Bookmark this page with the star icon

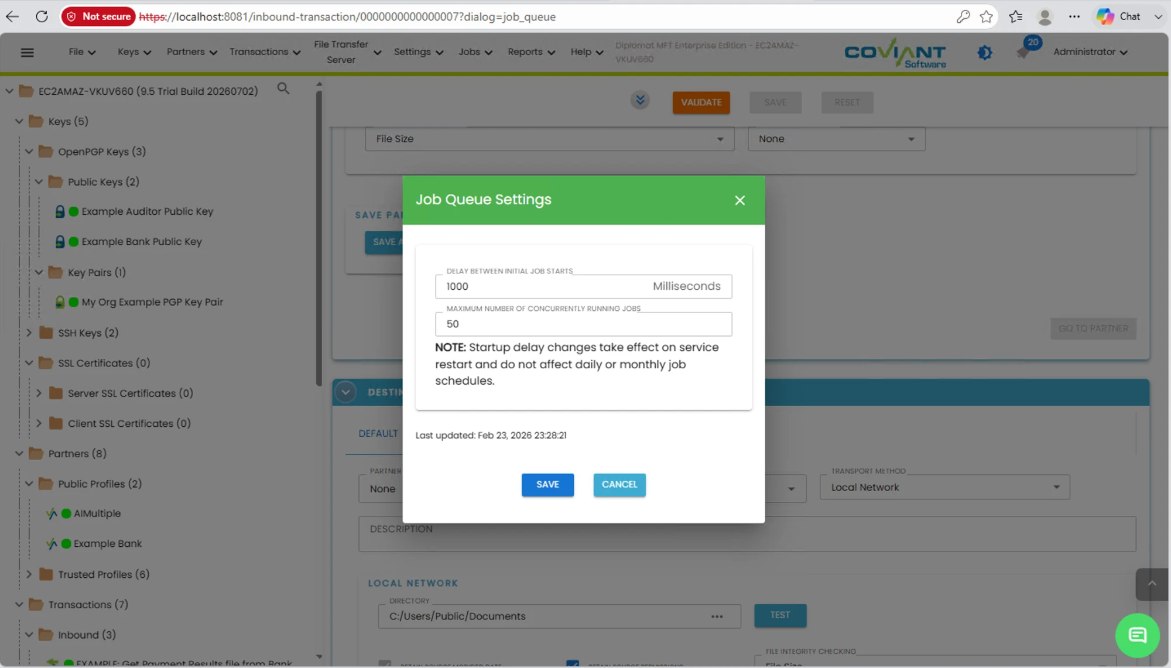[x=986, y=16]
